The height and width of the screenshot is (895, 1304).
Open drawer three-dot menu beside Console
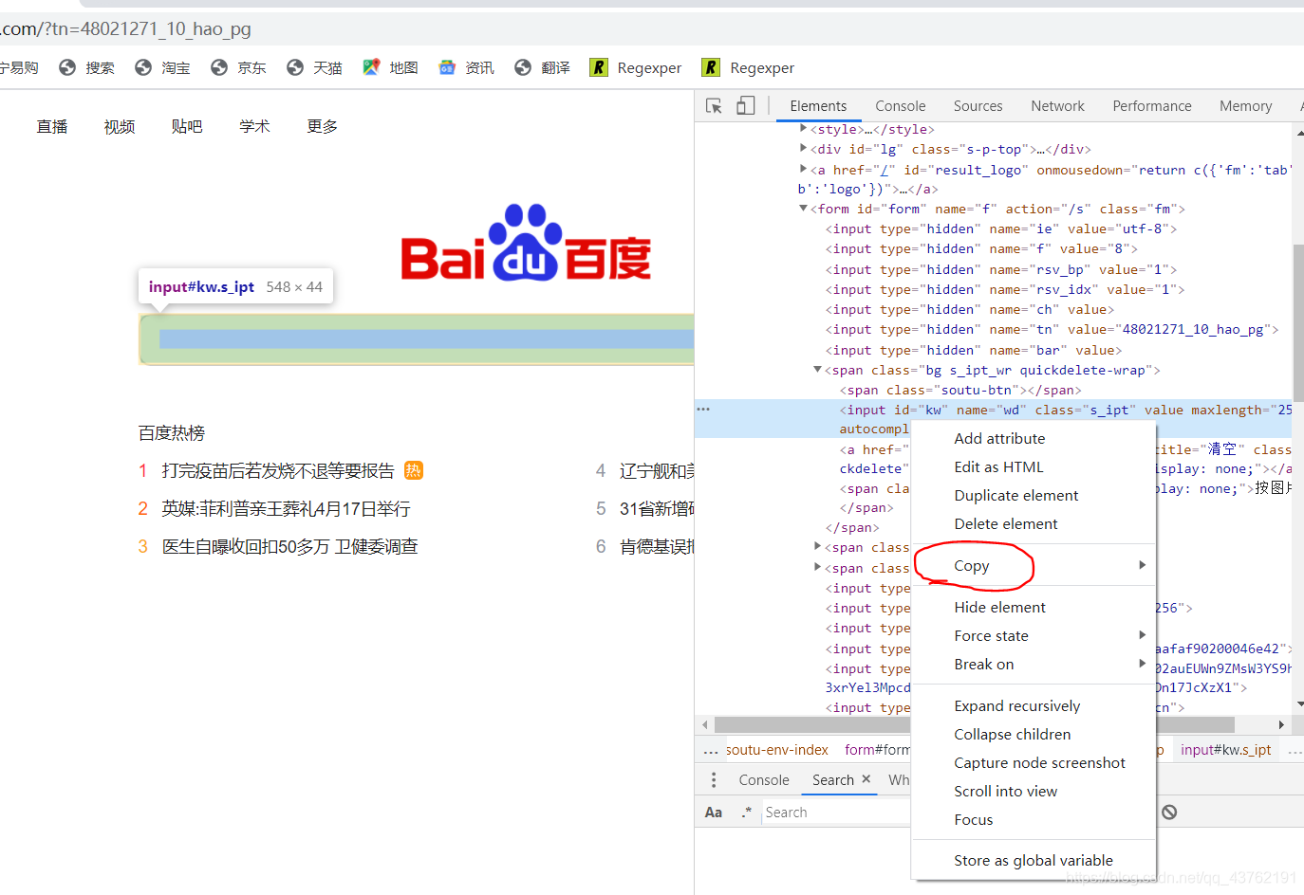tap(714, 779)
